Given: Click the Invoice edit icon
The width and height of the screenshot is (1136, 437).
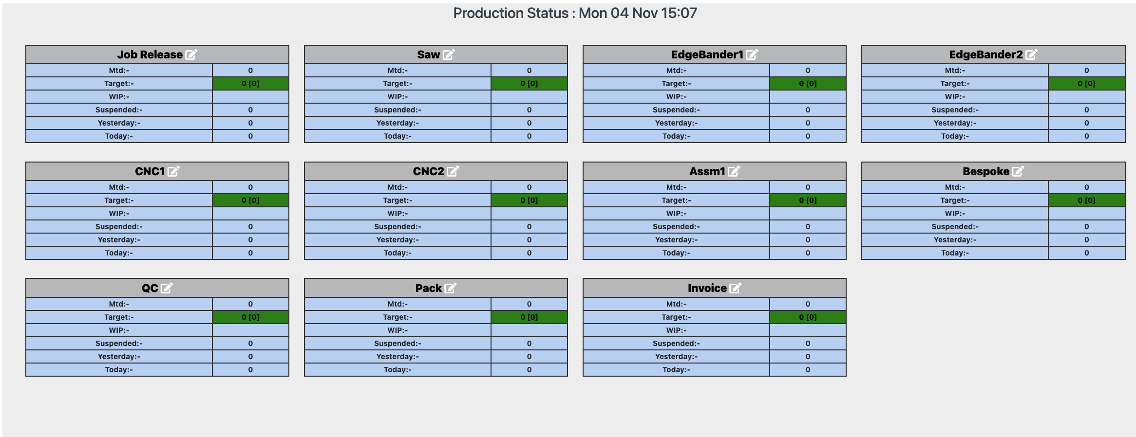Looking at the screenshot, I should [736, 288].
